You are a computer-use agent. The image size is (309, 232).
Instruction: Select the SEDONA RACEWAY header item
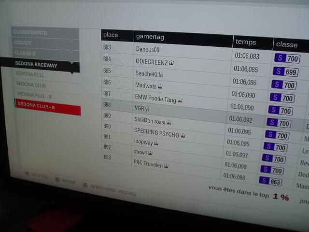coord(40,65)
